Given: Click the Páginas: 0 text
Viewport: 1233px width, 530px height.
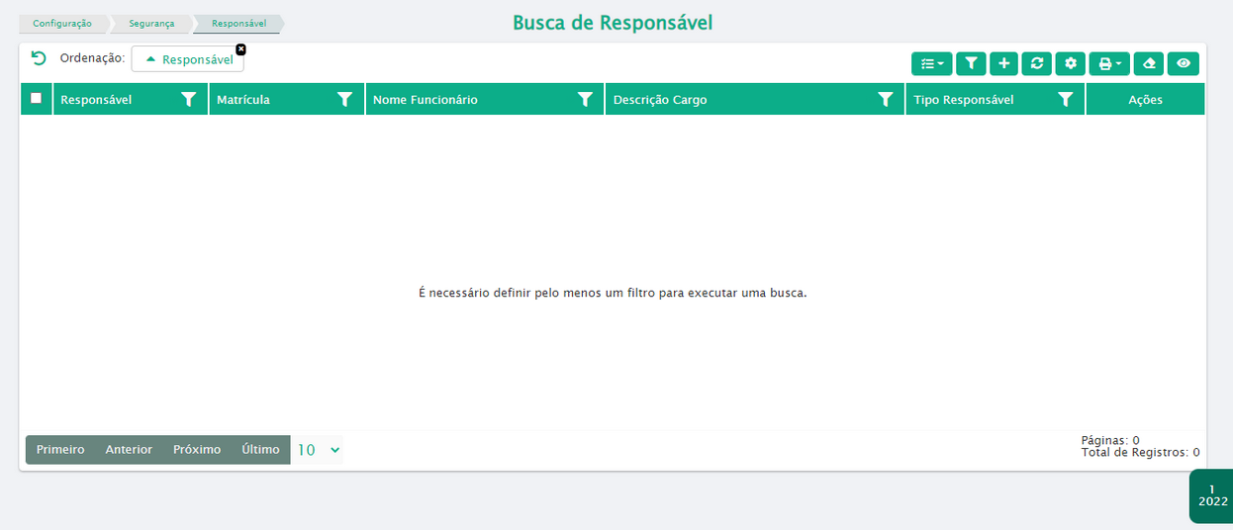Looking at the screenshot, I should pyautogui.click(x=1110, y=440).
